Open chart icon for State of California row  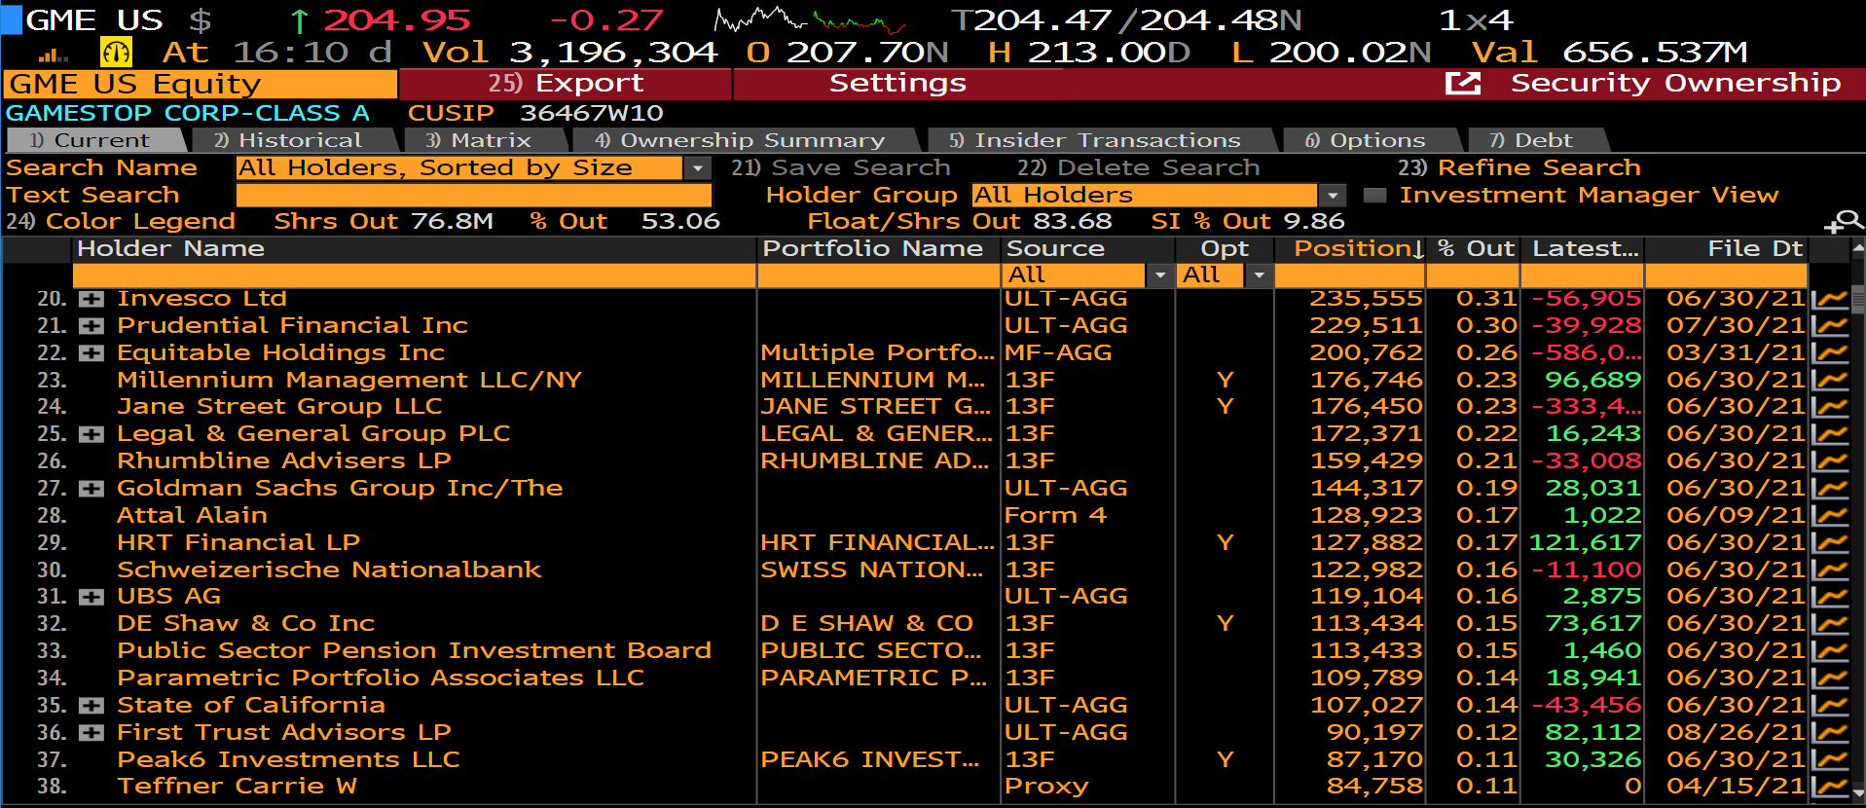tap(1830, 706)
